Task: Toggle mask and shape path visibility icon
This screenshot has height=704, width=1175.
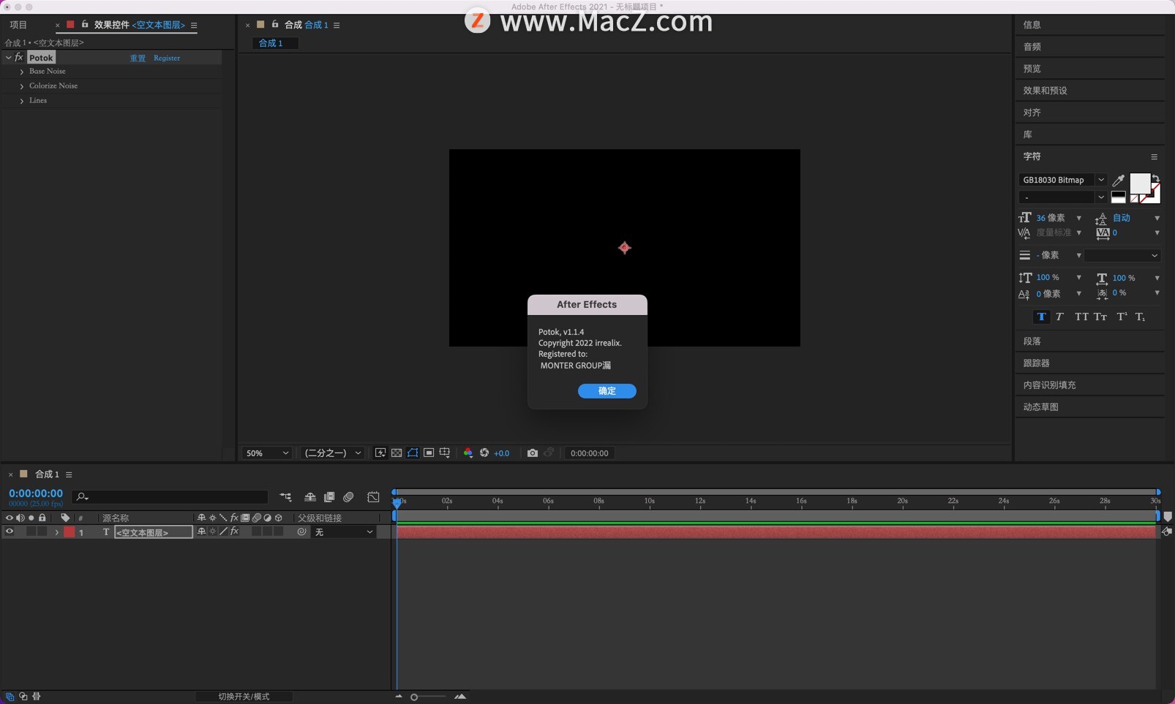Action: coord(413,453)
